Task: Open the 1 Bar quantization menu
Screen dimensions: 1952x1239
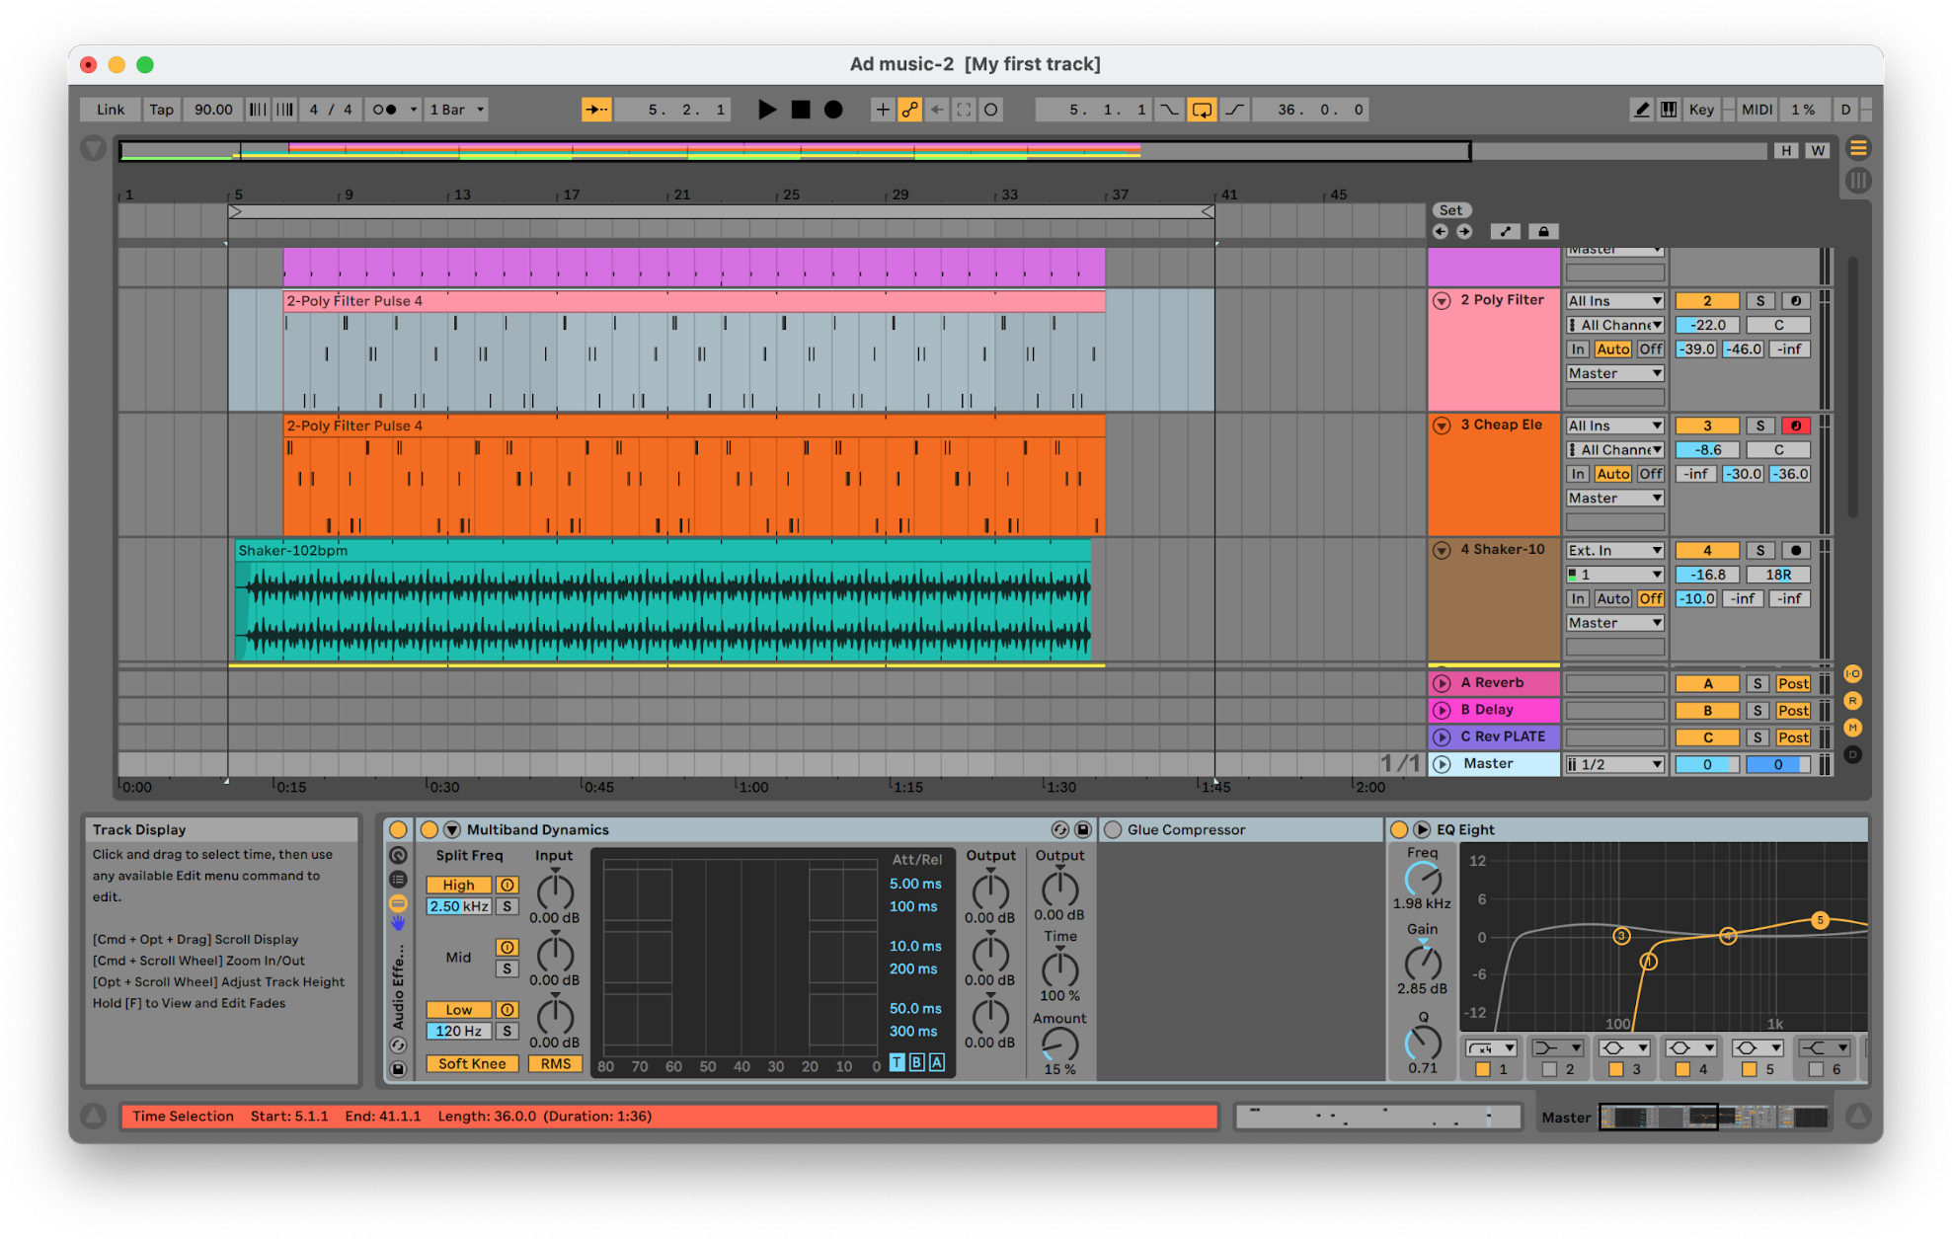Action: pyautogui.click(x=456, y=110)
